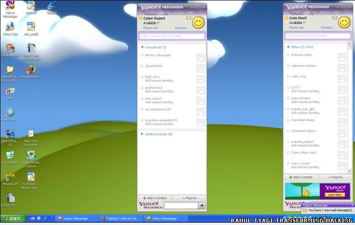Expand Plug-ins panel in Cyber Expert window
Screen dimensions: 355x225
(x=189, y=198)
